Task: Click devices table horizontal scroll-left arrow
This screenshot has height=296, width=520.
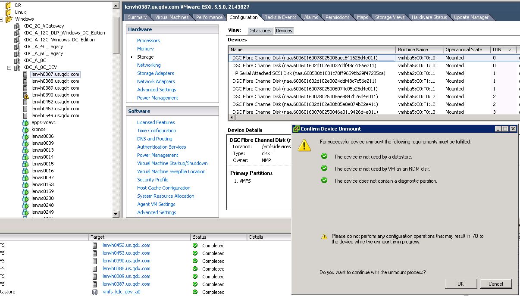Action: pyautogui.click(x=231, y=117)
